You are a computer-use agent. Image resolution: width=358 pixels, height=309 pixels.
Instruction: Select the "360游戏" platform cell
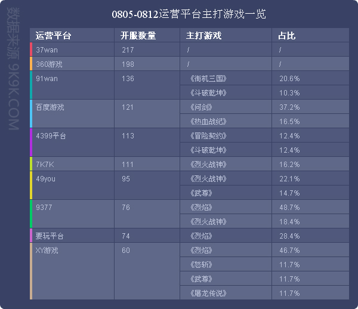[72, 64]
